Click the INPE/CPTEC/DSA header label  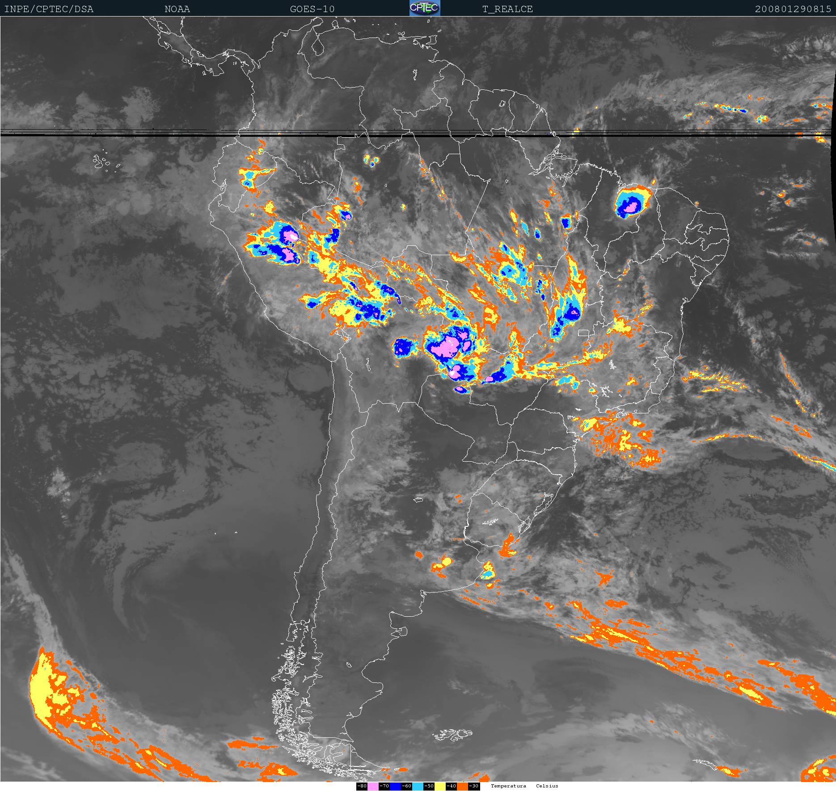coord(49,9)
